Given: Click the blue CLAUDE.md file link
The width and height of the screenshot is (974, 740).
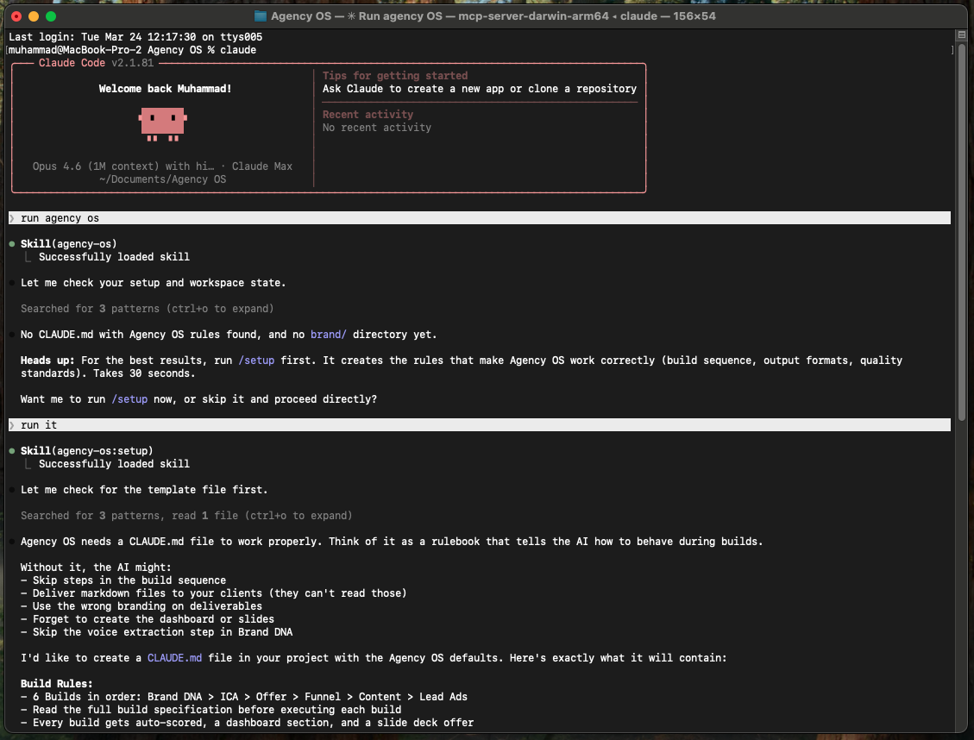Looking at the screenshot, I should coord(173,657).
